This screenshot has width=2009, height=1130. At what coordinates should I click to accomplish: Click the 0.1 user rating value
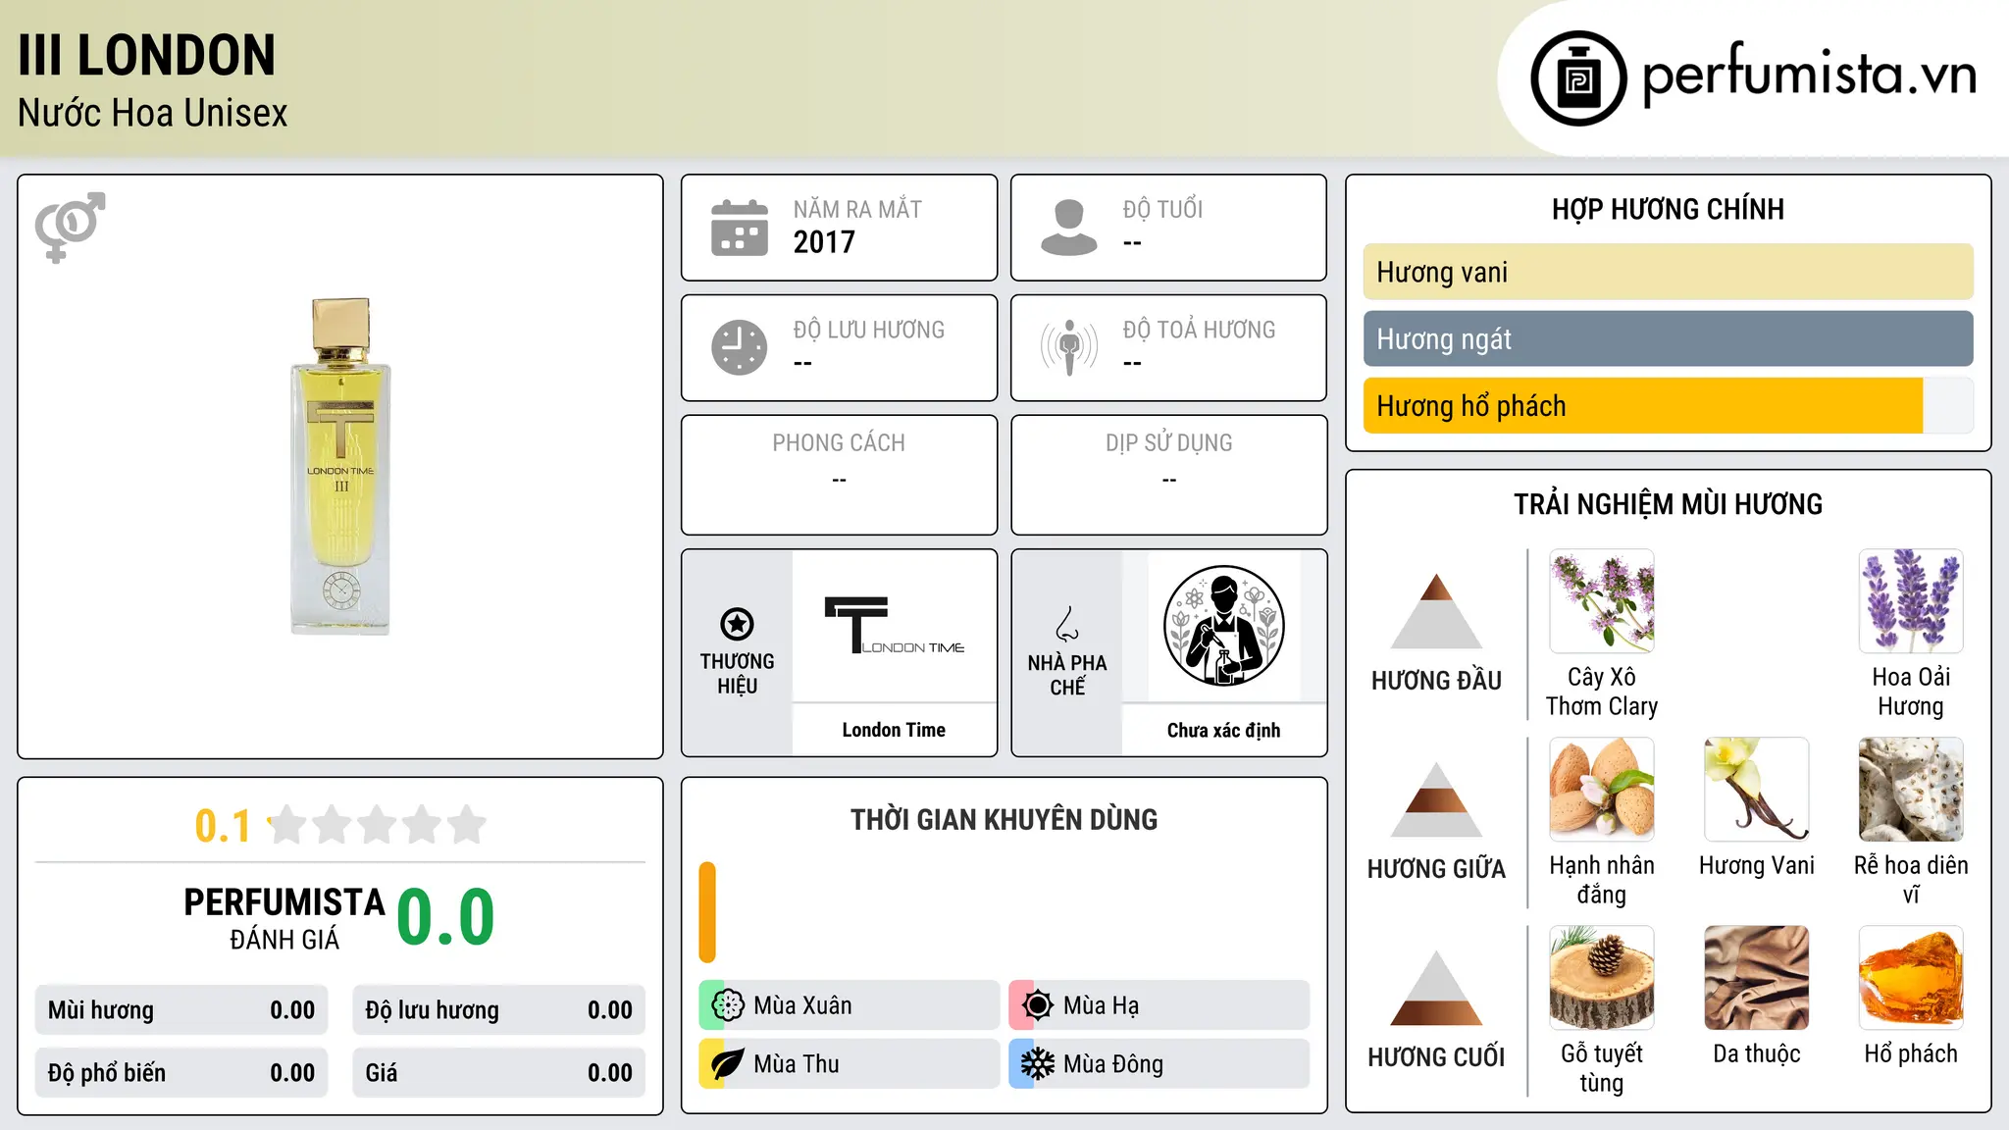223,826
